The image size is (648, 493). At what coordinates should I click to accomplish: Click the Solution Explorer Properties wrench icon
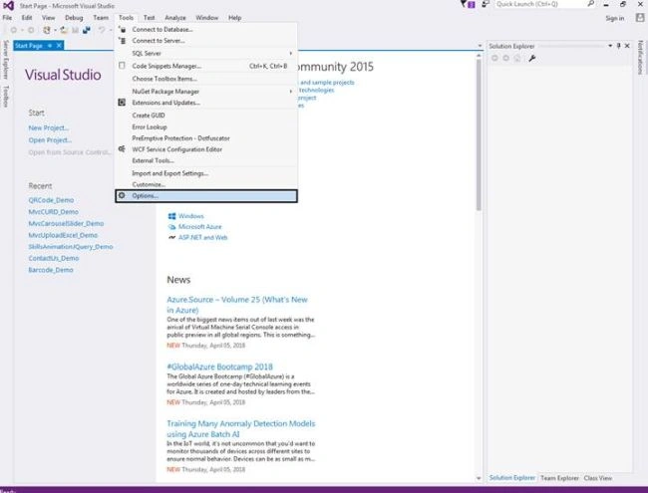click(532, 58)
